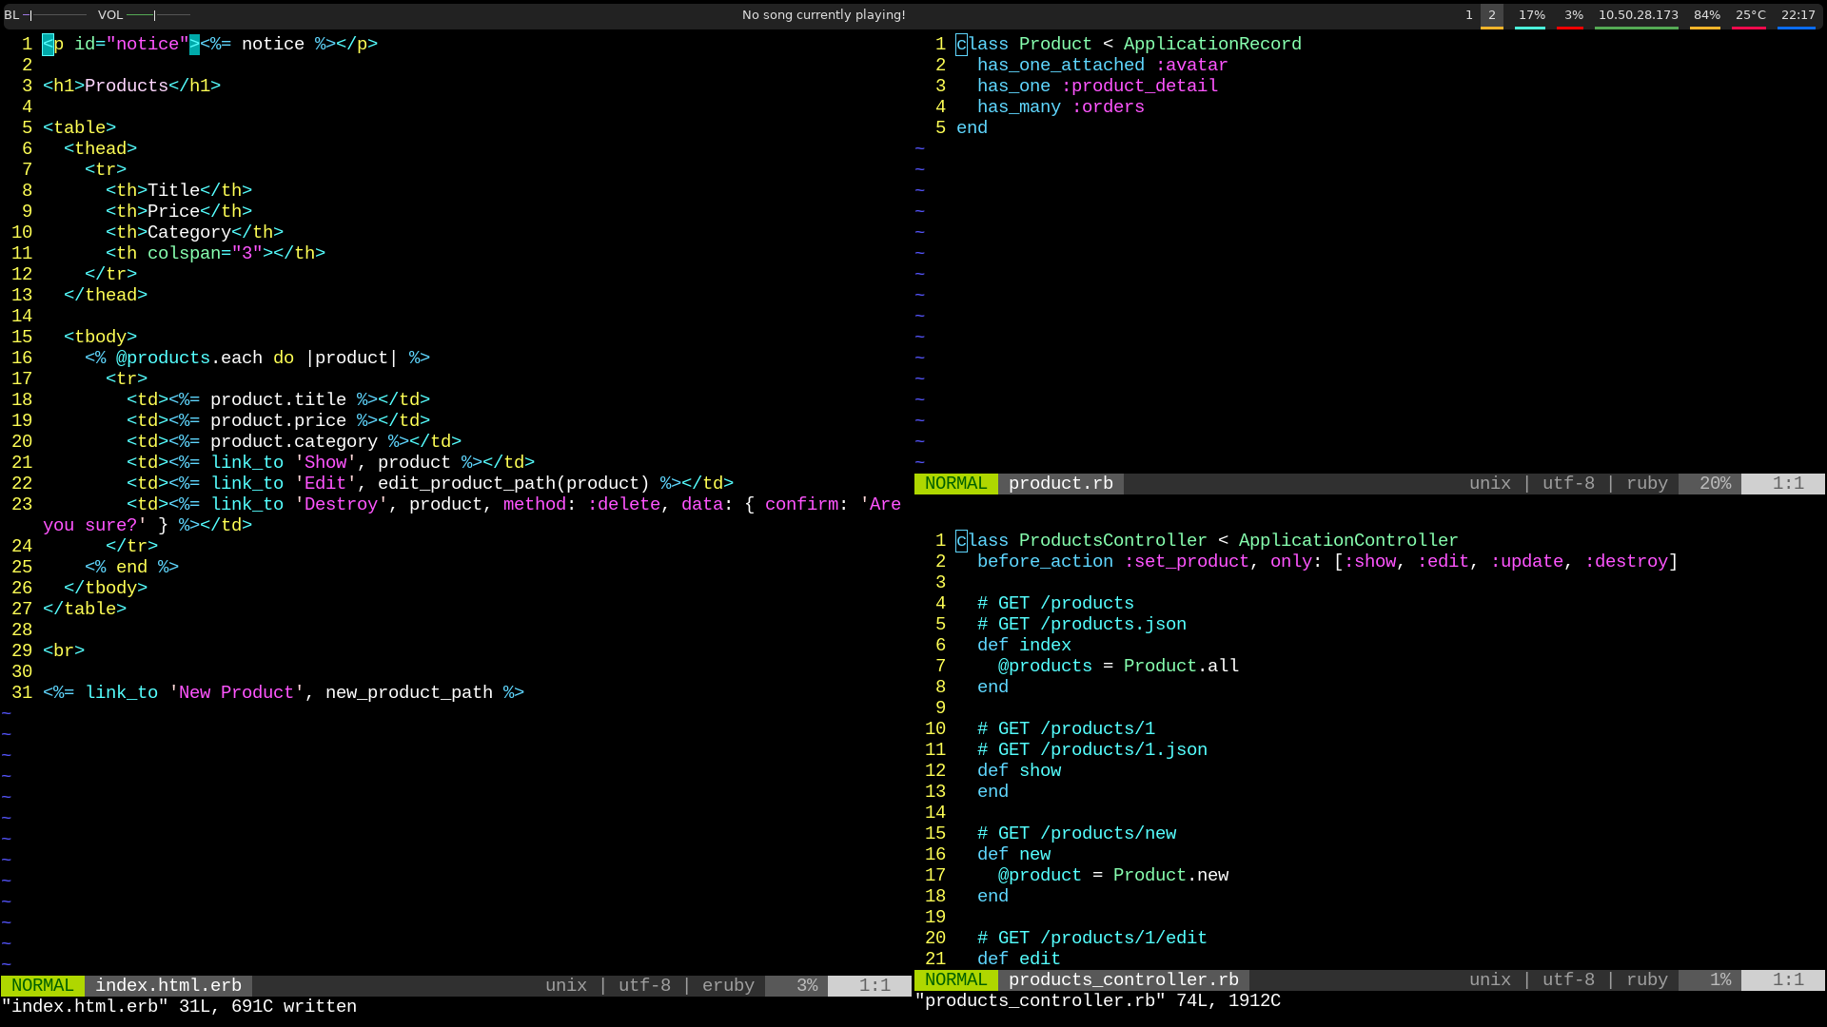
Task: Place cursor on 'def index' line in controller
Action: [1024, 645]
